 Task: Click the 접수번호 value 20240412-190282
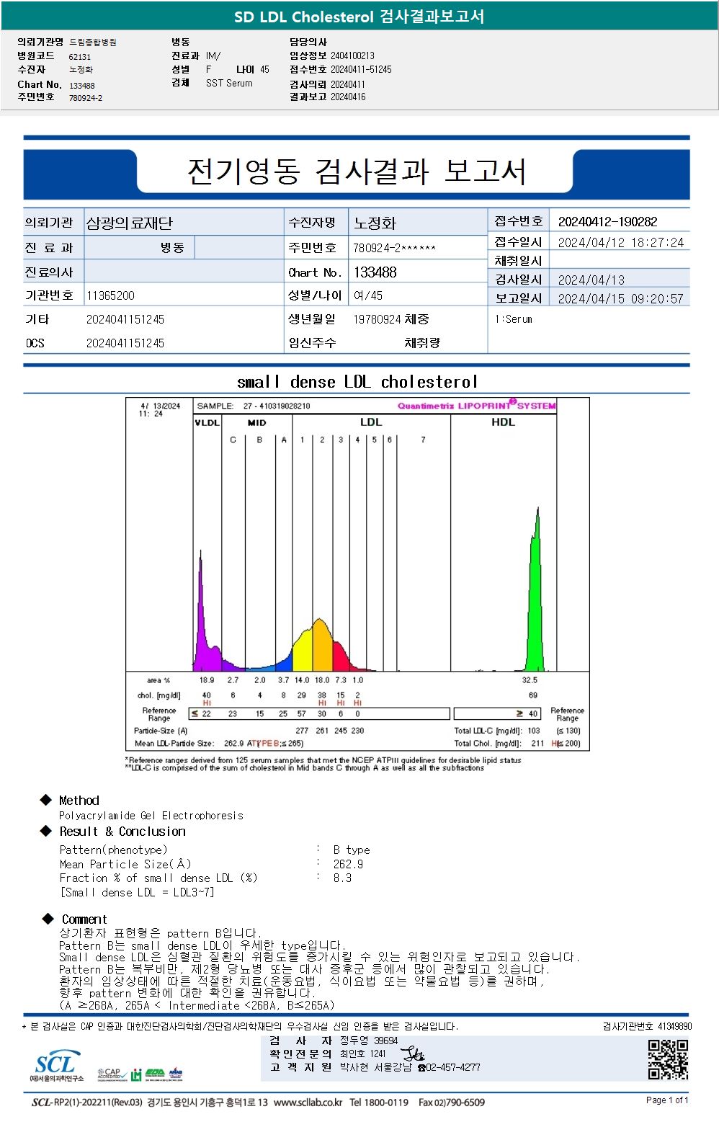point(607,222)
